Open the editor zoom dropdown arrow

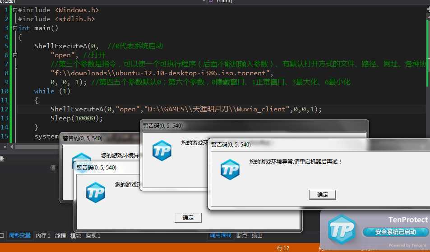pos(5,147)
